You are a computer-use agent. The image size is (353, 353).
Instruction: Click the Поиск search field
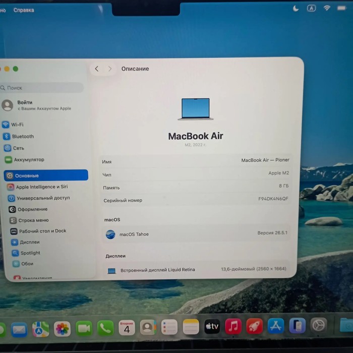click(42, 88)
